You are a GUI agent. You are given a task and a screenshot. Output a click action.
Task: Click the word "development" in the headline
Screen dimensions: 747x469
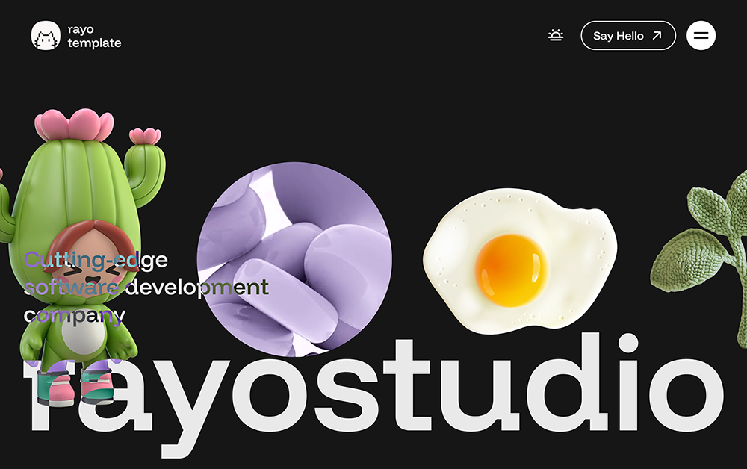coord(196,288)
